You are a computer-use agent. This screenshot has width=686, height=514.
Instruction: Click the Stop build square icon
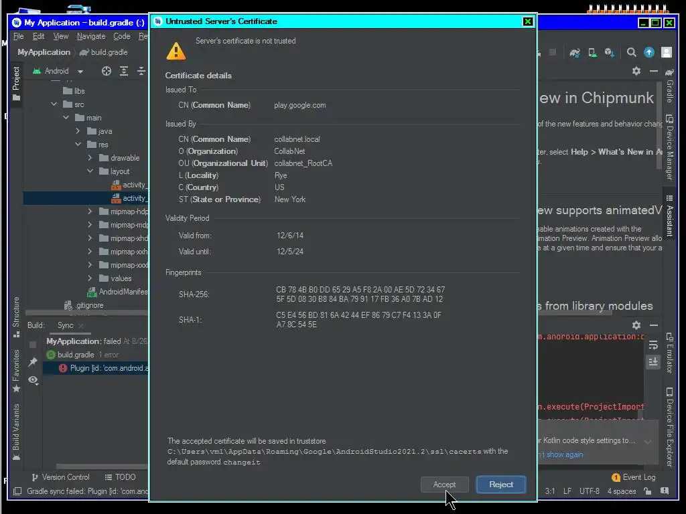33,345
